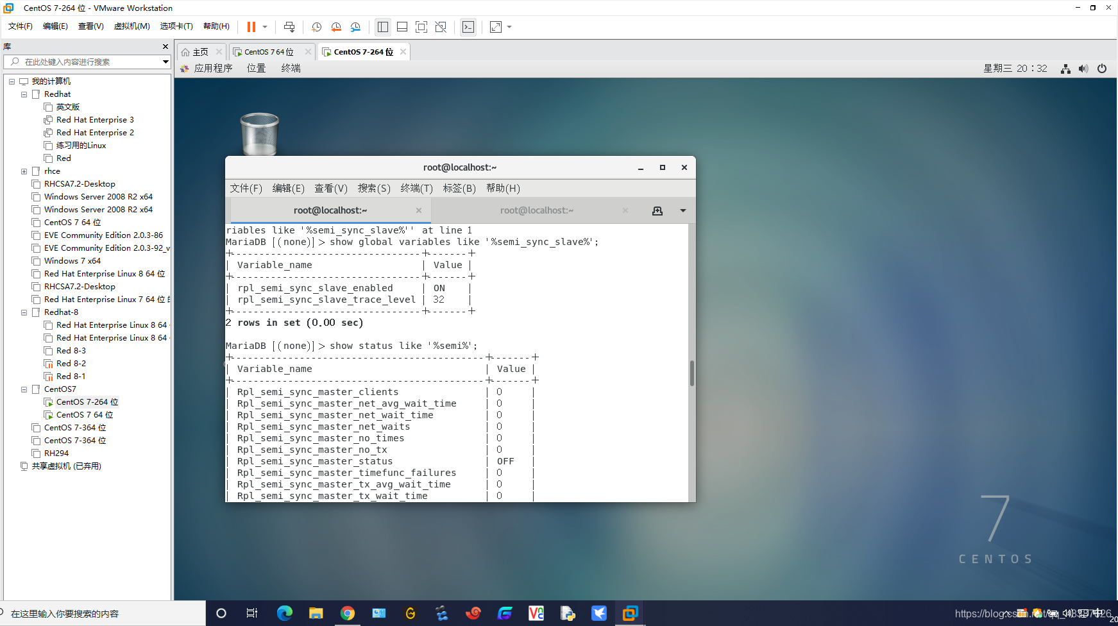This screenshot has width=1118, height=626.
Task: Open terminal 标签(B) menu
Action: pos(459,188)
